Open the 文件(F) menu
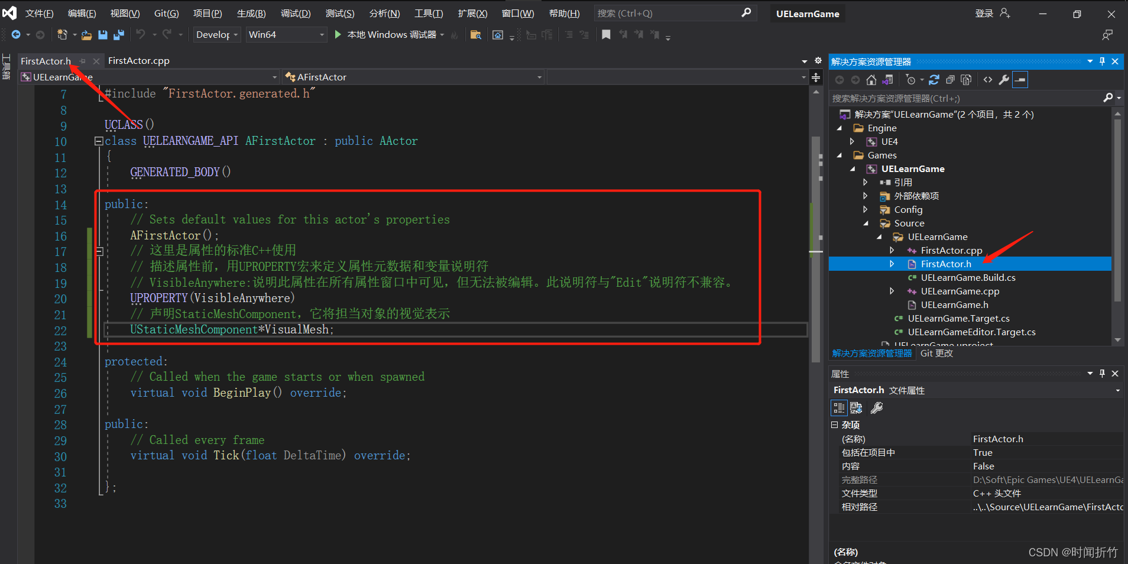1128x564 pixels. click(x=40, y=14)
